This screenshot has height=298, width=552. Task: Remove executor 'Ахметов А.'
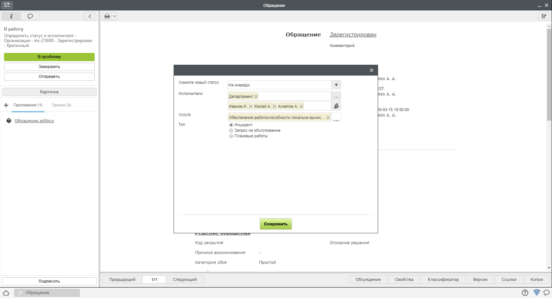coord(301,106)
